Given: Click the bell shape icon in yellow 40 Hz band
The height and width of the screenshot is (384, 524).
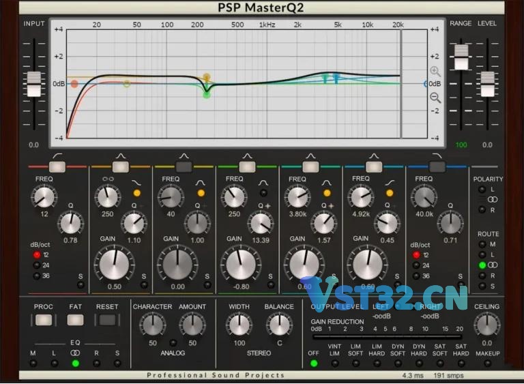Looking at the screenshot, I should 200,183.
